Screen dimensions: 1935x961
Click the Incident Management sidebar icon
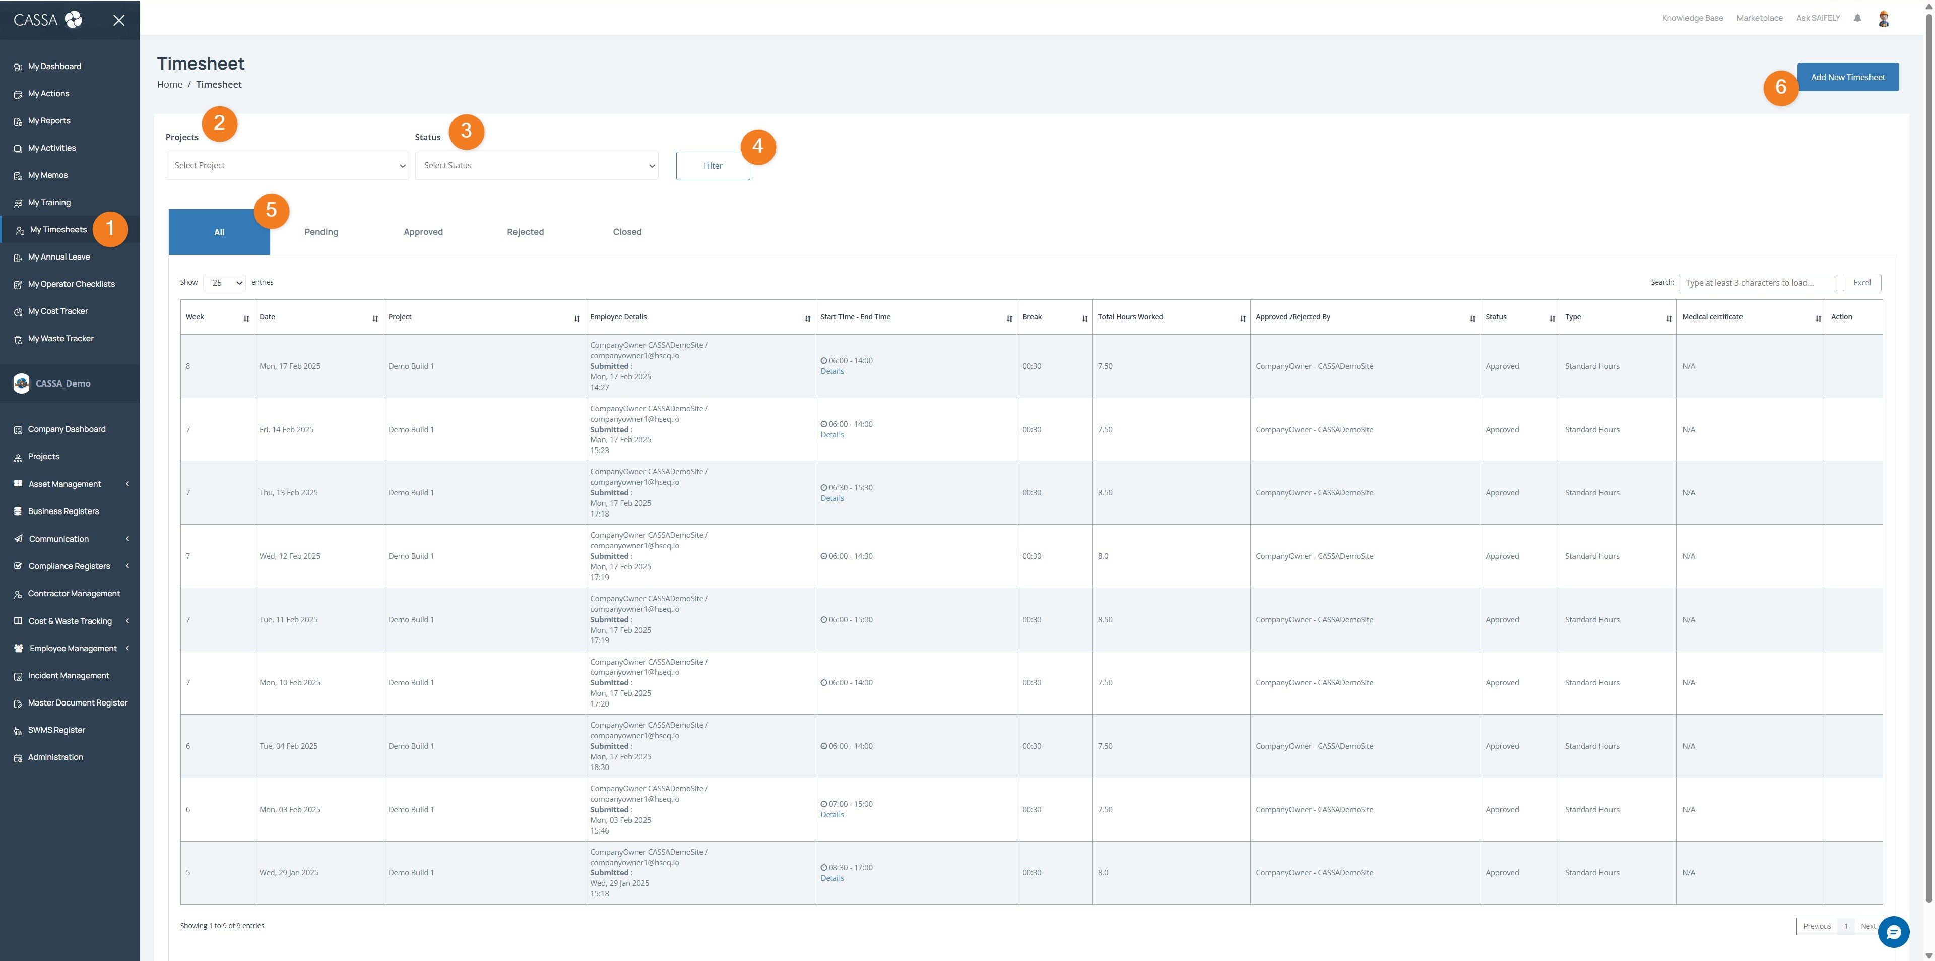[x=18, y=676]
